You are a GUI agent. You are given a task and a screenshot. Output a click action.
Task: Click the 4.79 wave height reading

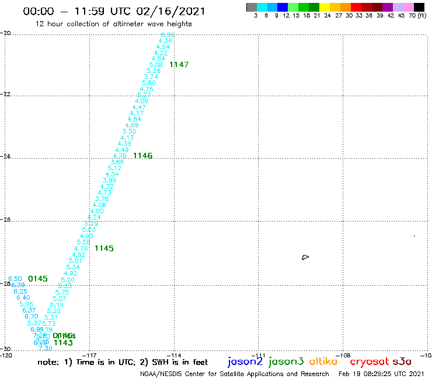(x=120, y=156)
